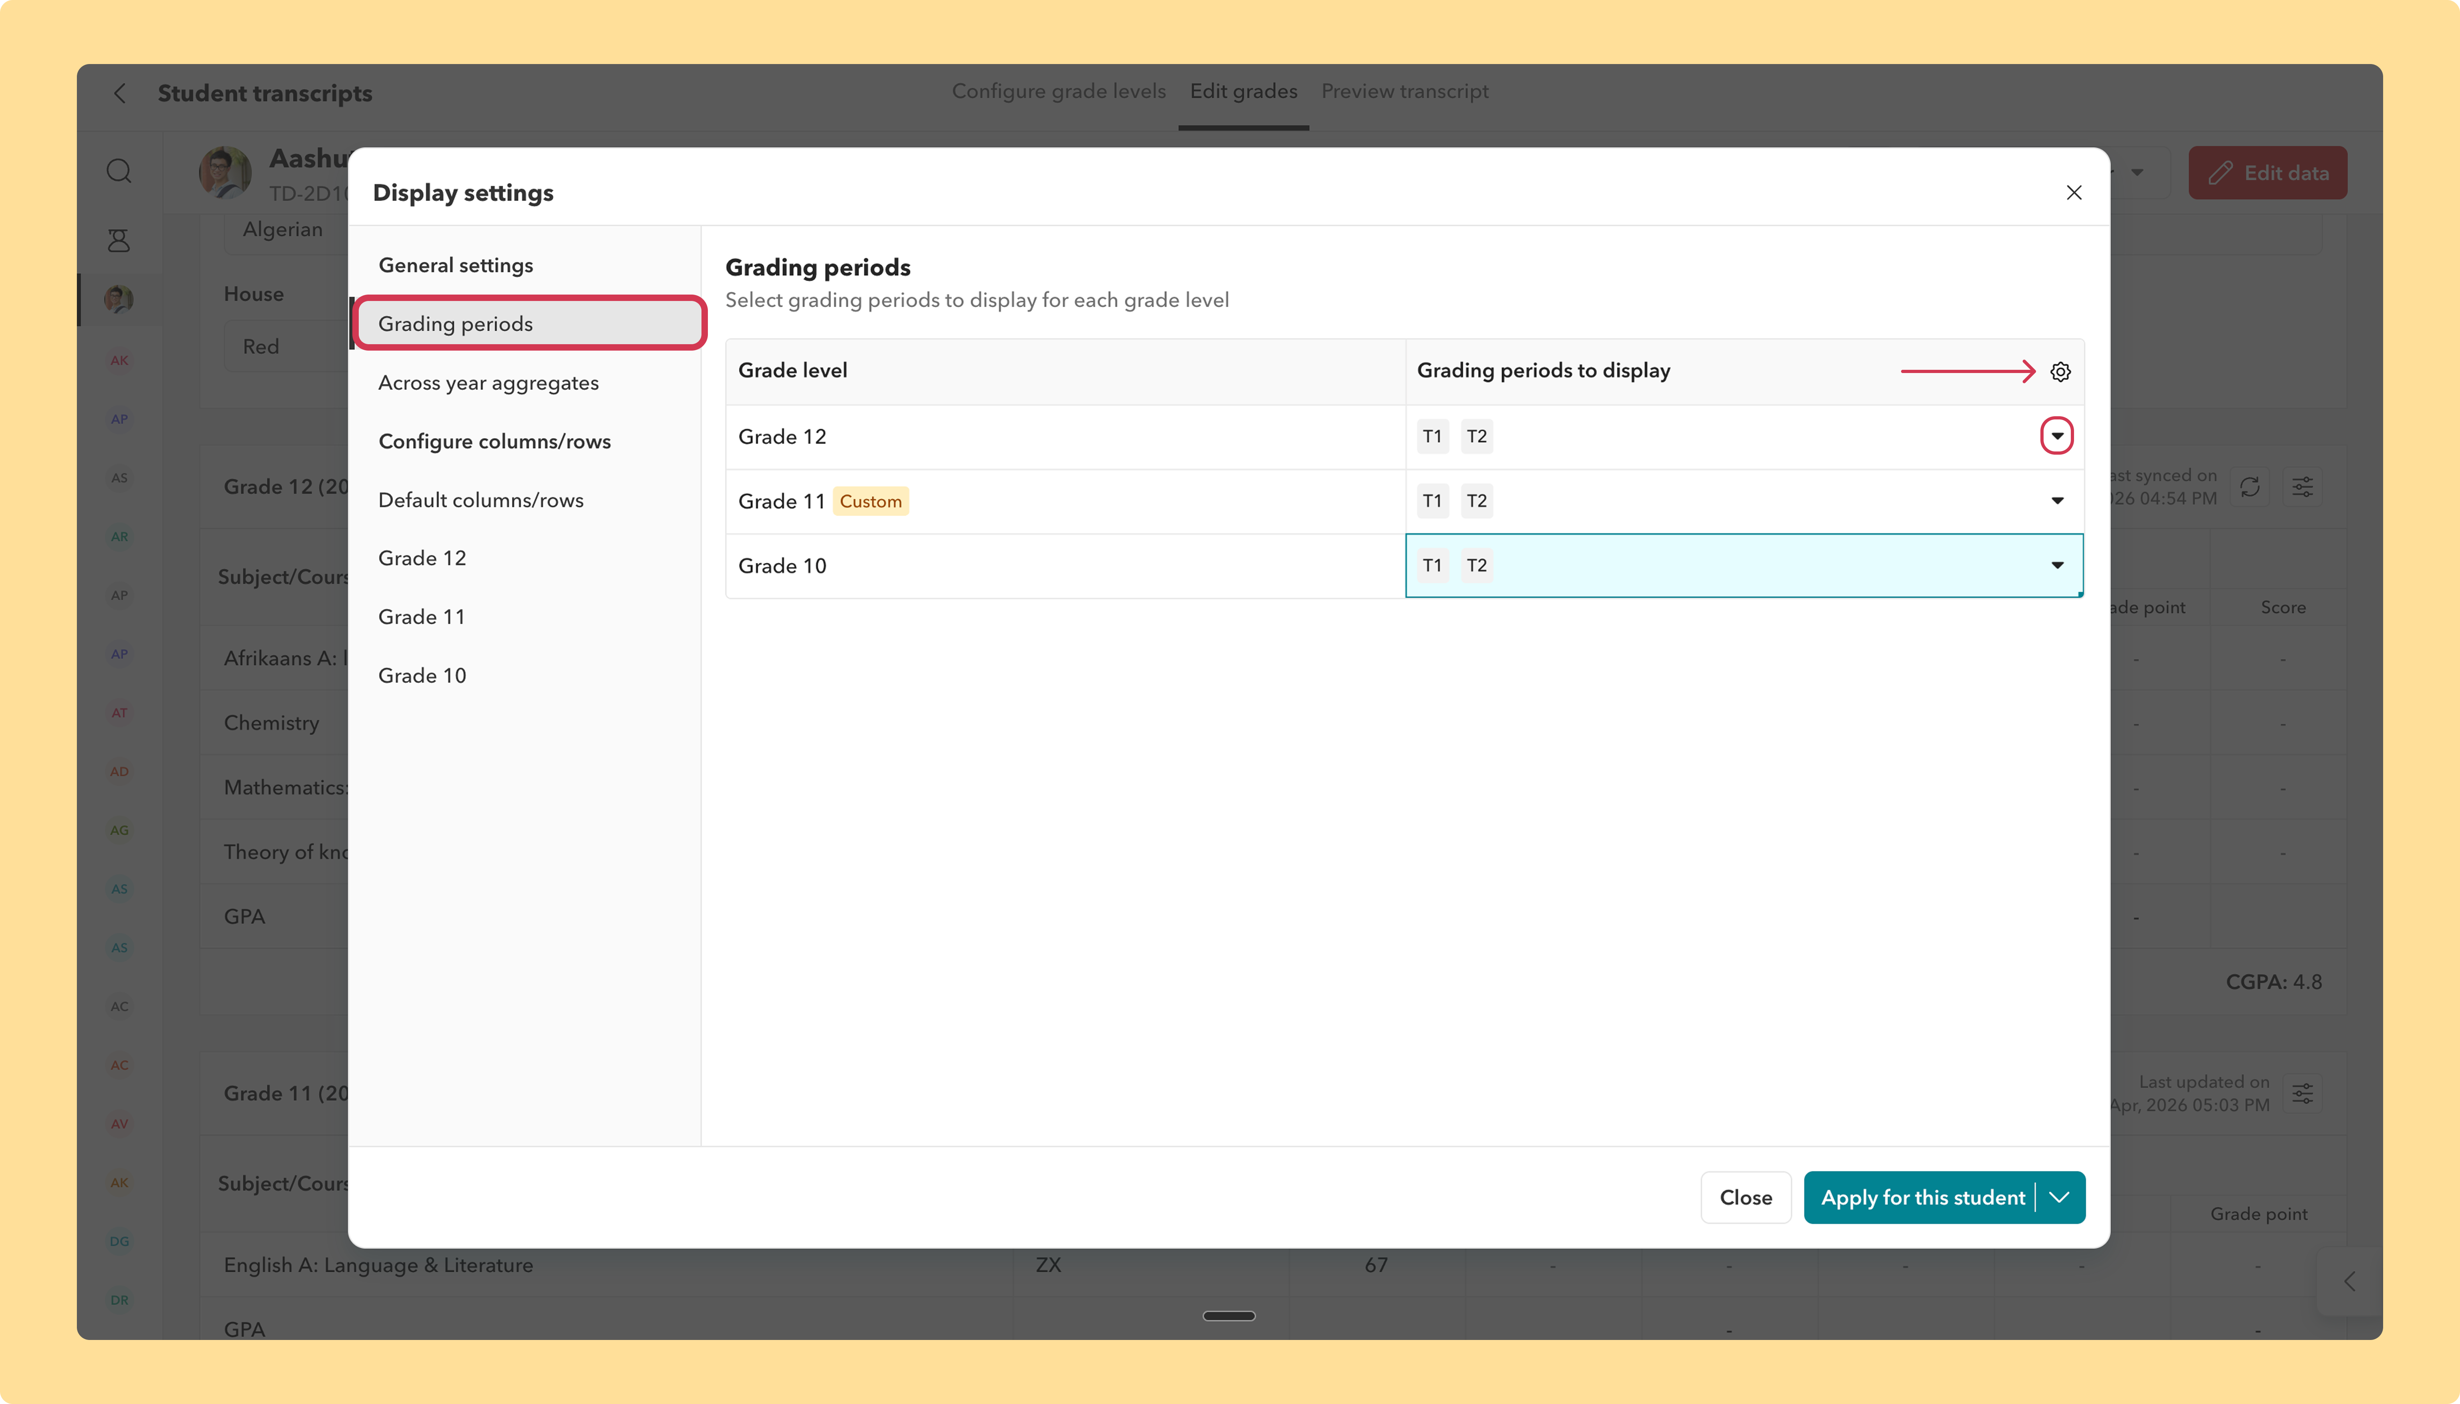Open Grade 10 columns/rows configuration
Screen dimensions: 2460x1404
coord(422,676)
